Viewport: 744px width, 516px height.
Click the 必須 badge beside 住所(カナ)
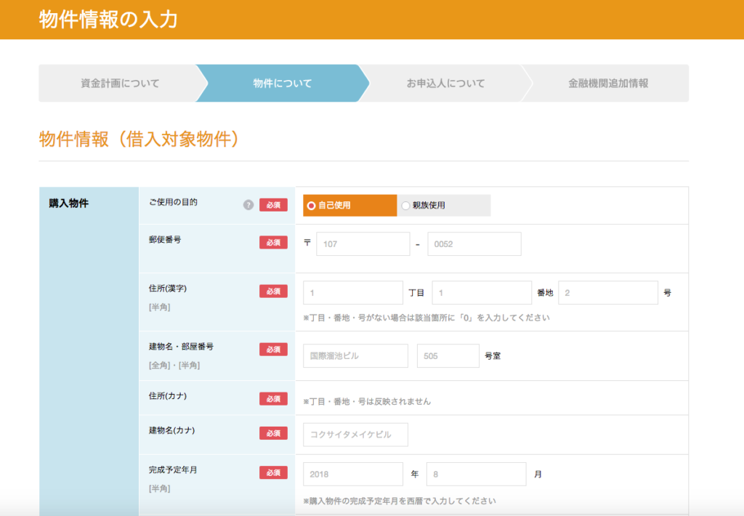point(273,398)
